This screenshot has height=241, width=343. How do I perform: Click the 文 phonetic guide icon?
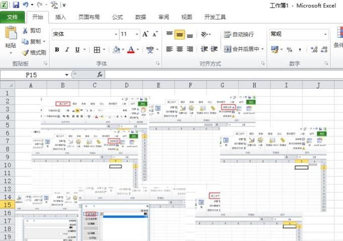(150, 49)
